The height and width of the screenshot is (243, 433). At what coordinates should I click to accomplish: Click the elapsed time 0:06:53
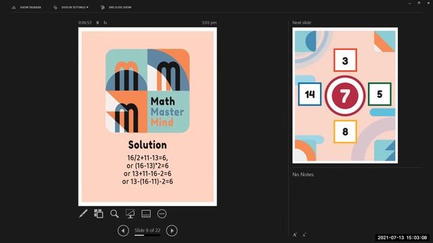(x=85, y=22)
